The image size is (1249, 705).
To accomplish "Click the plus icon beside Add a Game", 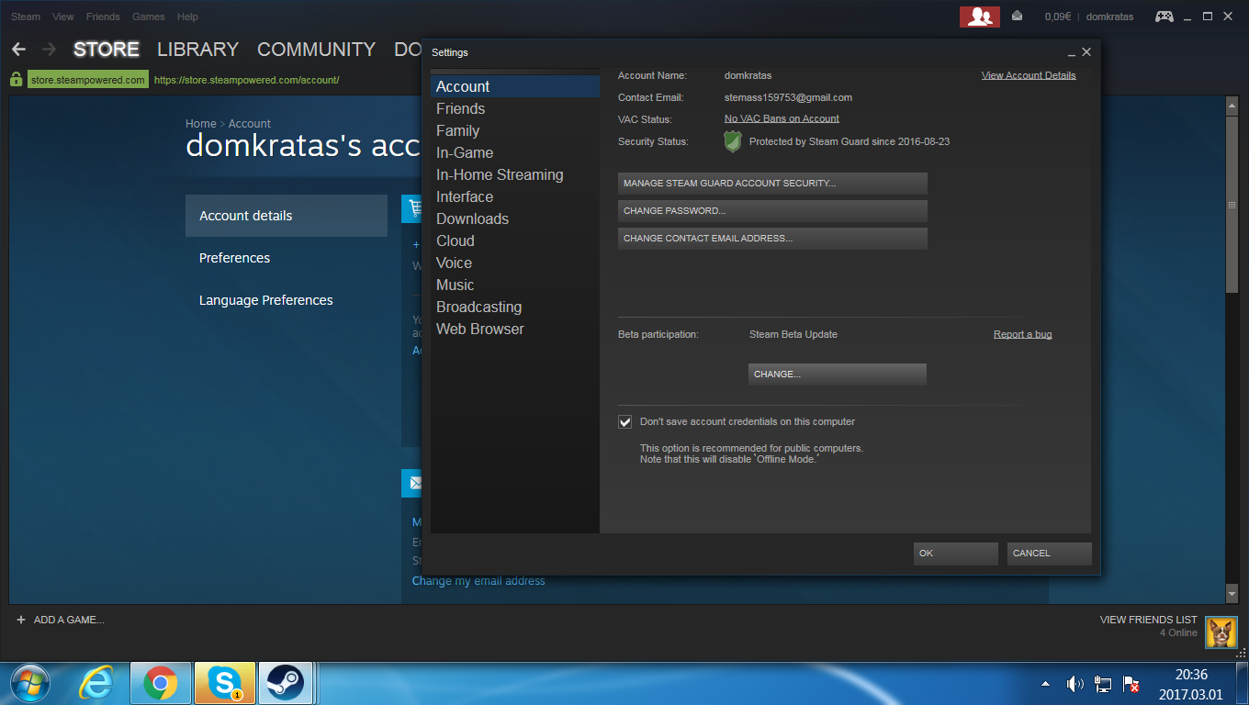I will tap(21, 620).
